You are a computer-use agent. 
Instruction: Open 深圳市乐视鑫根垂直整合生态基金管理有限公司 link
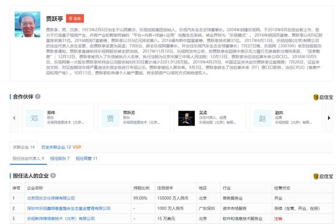69,208
